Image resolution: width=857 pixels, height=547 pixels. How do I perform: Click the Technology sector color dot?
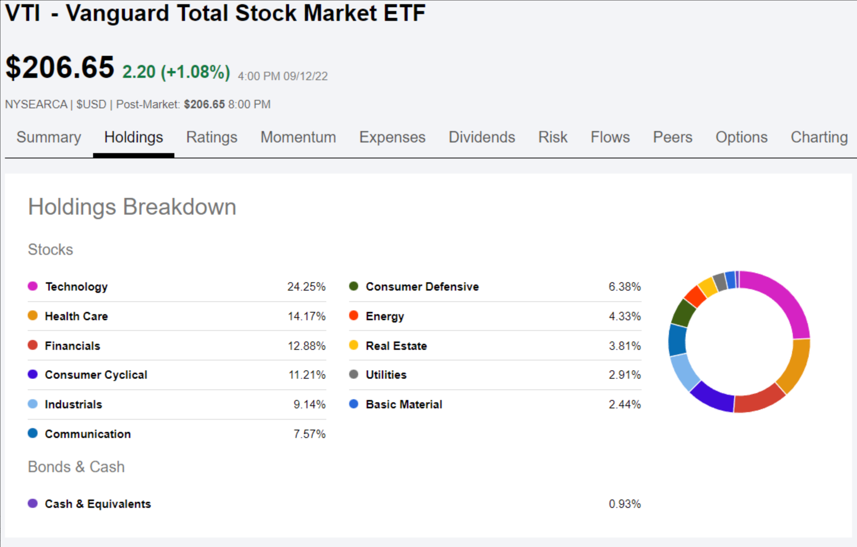33,286
